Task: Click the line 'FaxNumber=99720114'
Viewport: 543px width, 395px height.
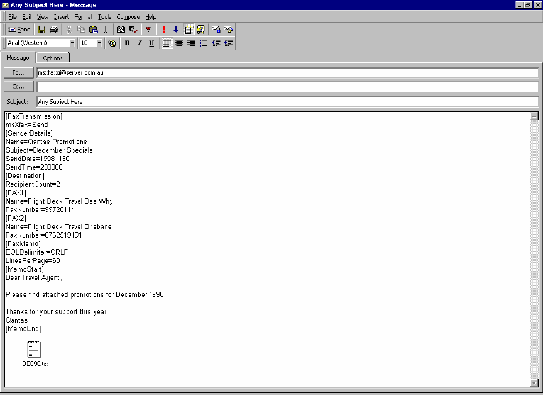Action: coord(40,209)
